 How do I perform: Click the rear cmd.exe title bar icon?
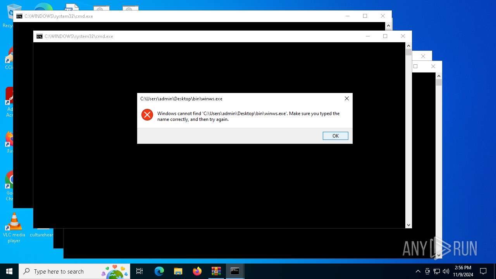19,16
